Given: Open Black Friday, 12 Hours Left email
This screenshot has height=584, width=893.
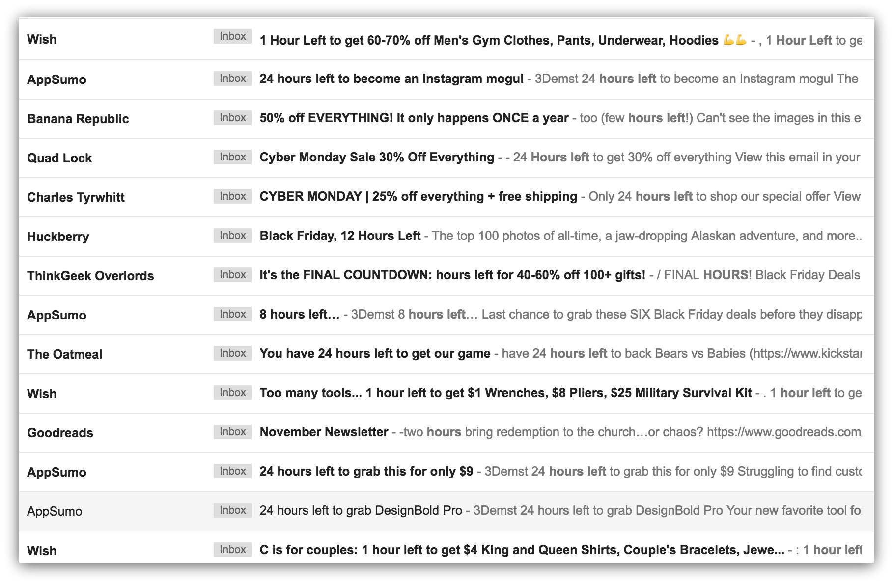Looking at the screenshot, I should 446,237.
